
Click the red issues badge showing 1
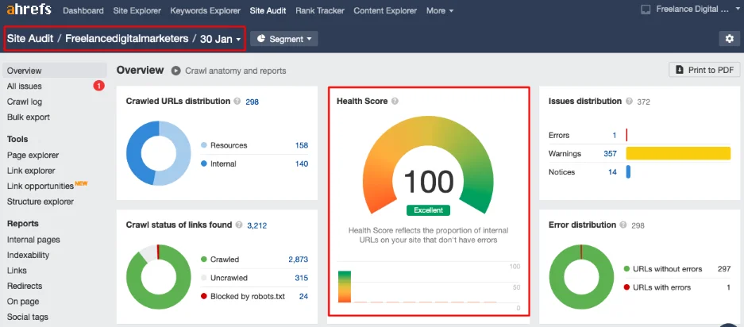98,86
